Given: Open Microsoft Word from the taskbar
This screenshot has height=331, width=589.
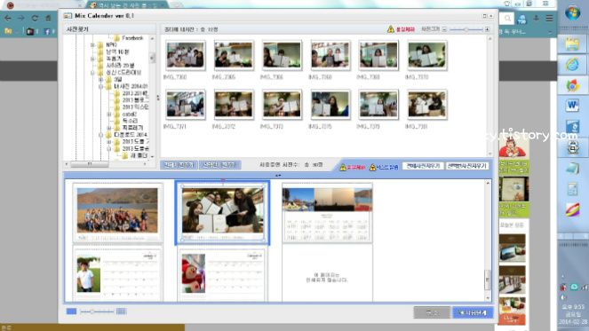Looking at the screenshot, I should click(572, 106).
